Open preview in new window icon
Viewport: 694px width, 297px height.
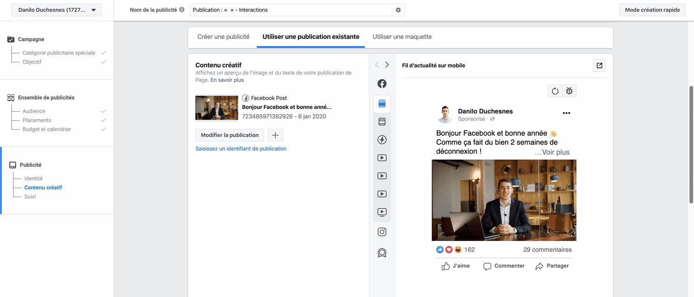tap(599, 66)
